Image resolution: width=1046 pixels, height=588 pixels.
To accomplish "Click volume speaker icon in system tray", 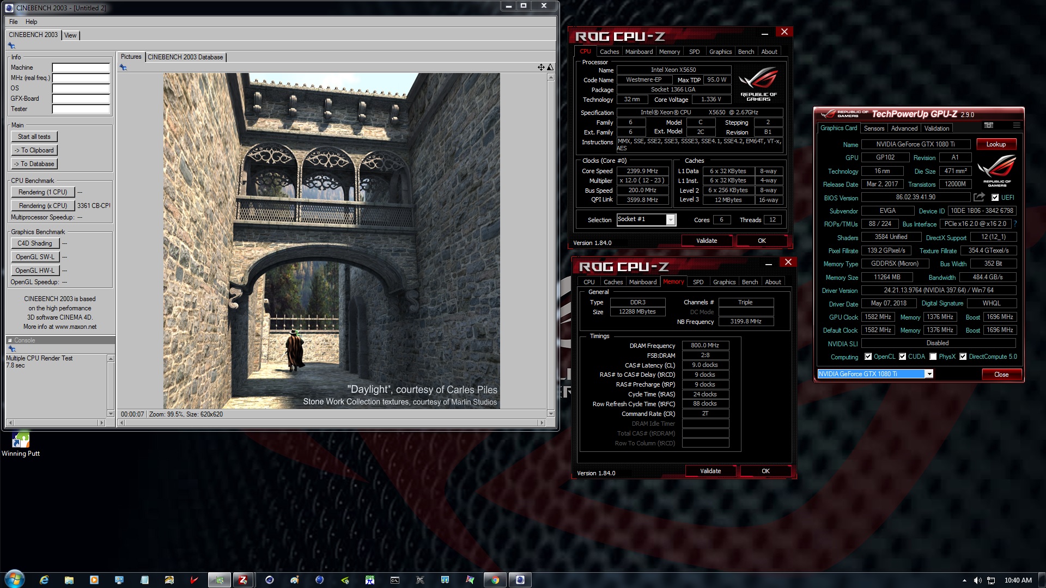I will click(977, 580).
